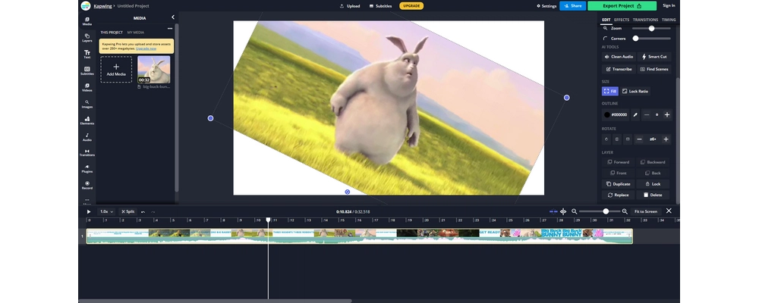This screenshot has height=303, width=759.
Task: Open the Audio panel in sidebar
Action: [x=87, y=137]
